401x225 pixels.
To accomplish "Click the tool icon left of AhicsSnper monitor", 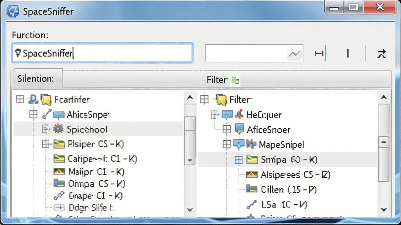I will coord(47,114).
